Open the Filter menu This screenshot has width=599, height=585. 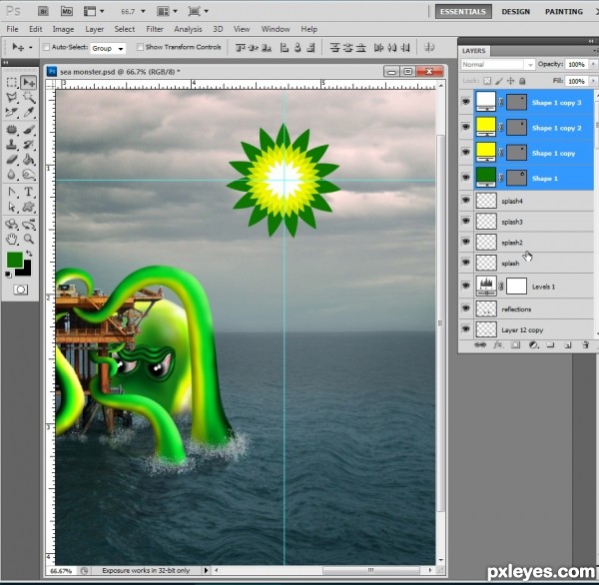pos(155,29)
